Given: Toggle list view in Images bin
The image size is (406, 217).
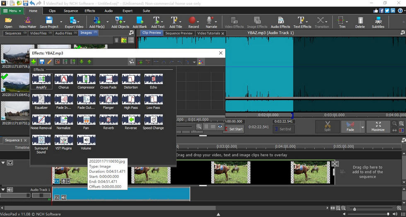Looking at the screenshot, I should 131,40.
